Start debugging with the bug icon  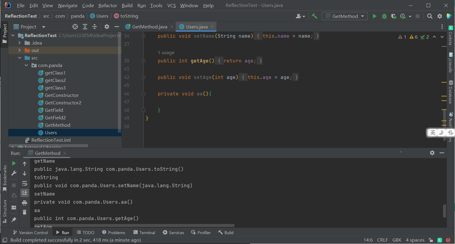[384, 16]
